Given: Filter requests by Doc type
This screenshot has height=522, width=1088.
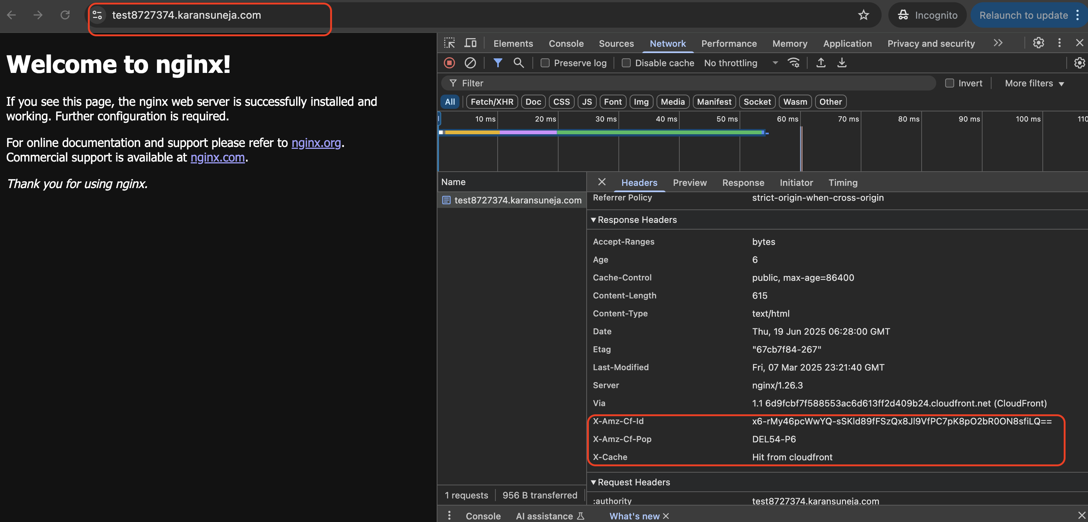Looking at the screenshot, I should tap(533, 102).
